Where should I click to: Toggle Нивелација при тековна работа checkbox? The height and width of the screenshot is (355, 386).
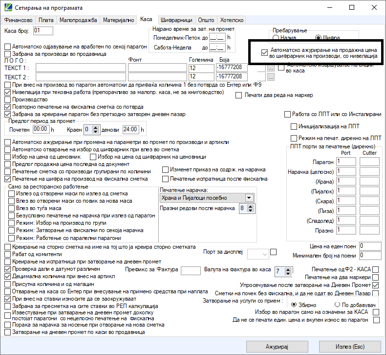[x=8, y=92]
